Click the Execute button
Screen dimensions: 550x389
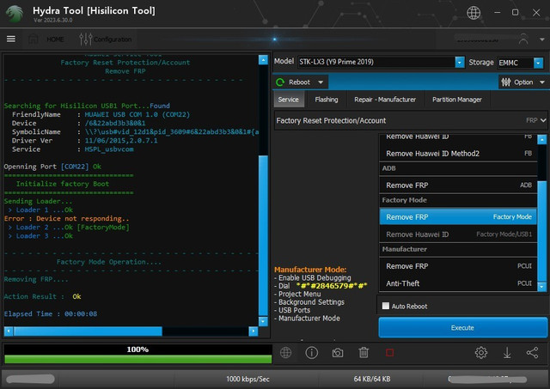click(x=462, y=328)
